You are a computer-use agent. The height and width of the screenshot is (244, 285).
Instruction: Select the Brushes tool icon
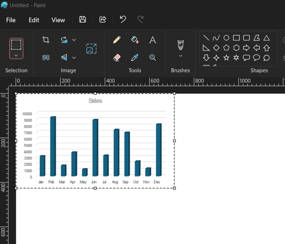181,45
